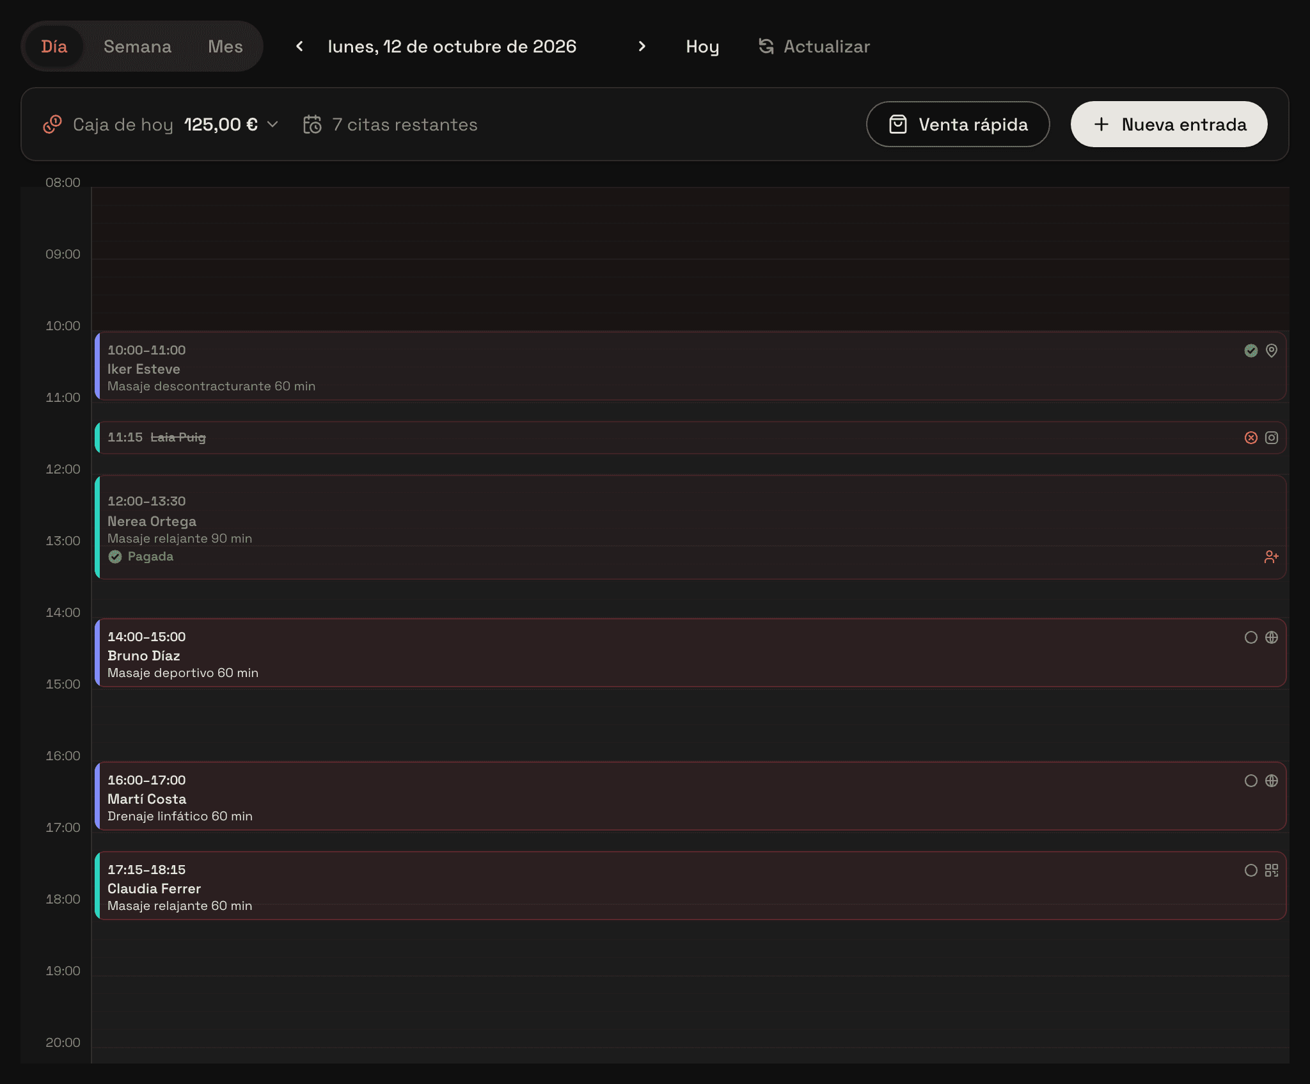Click the QR code icon on Claudia Ferrer
This screenshot has height=1084, width=1310.
[x=1272, y=870]
